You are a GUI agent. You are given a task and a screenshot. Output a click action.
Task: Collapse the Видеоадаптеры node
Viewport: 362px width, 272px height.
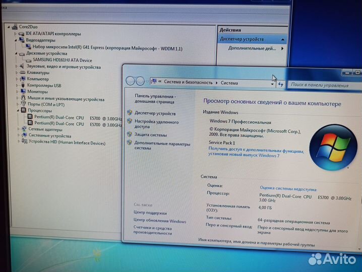pyautogui.click(x=16, y=40)
